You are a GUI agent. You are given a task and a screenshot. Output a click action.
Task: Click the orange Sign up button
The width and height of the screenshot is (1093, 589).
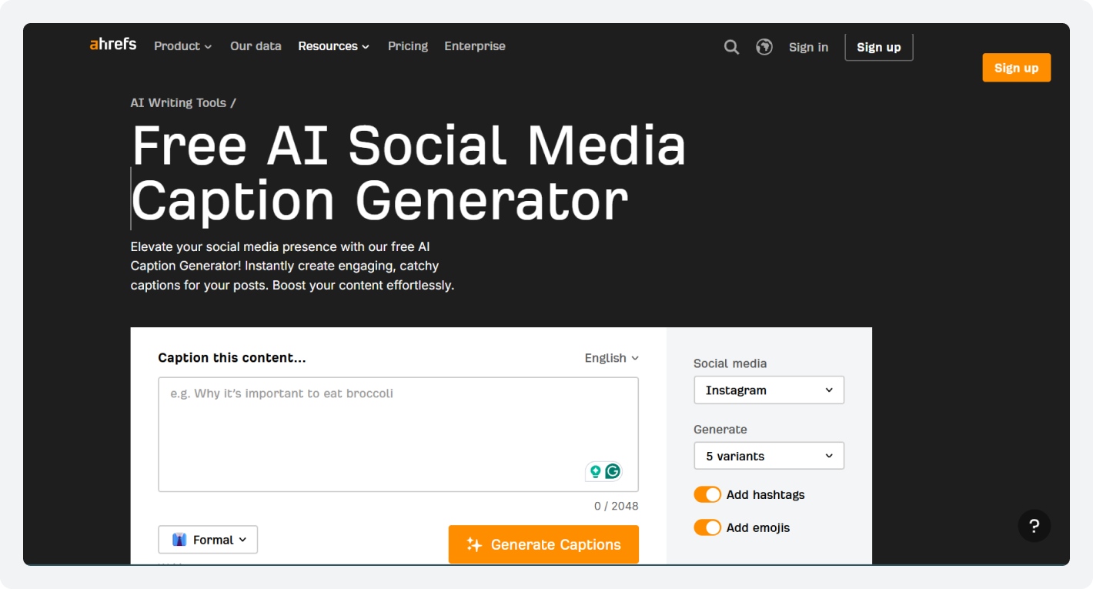tap(1016, 68)
